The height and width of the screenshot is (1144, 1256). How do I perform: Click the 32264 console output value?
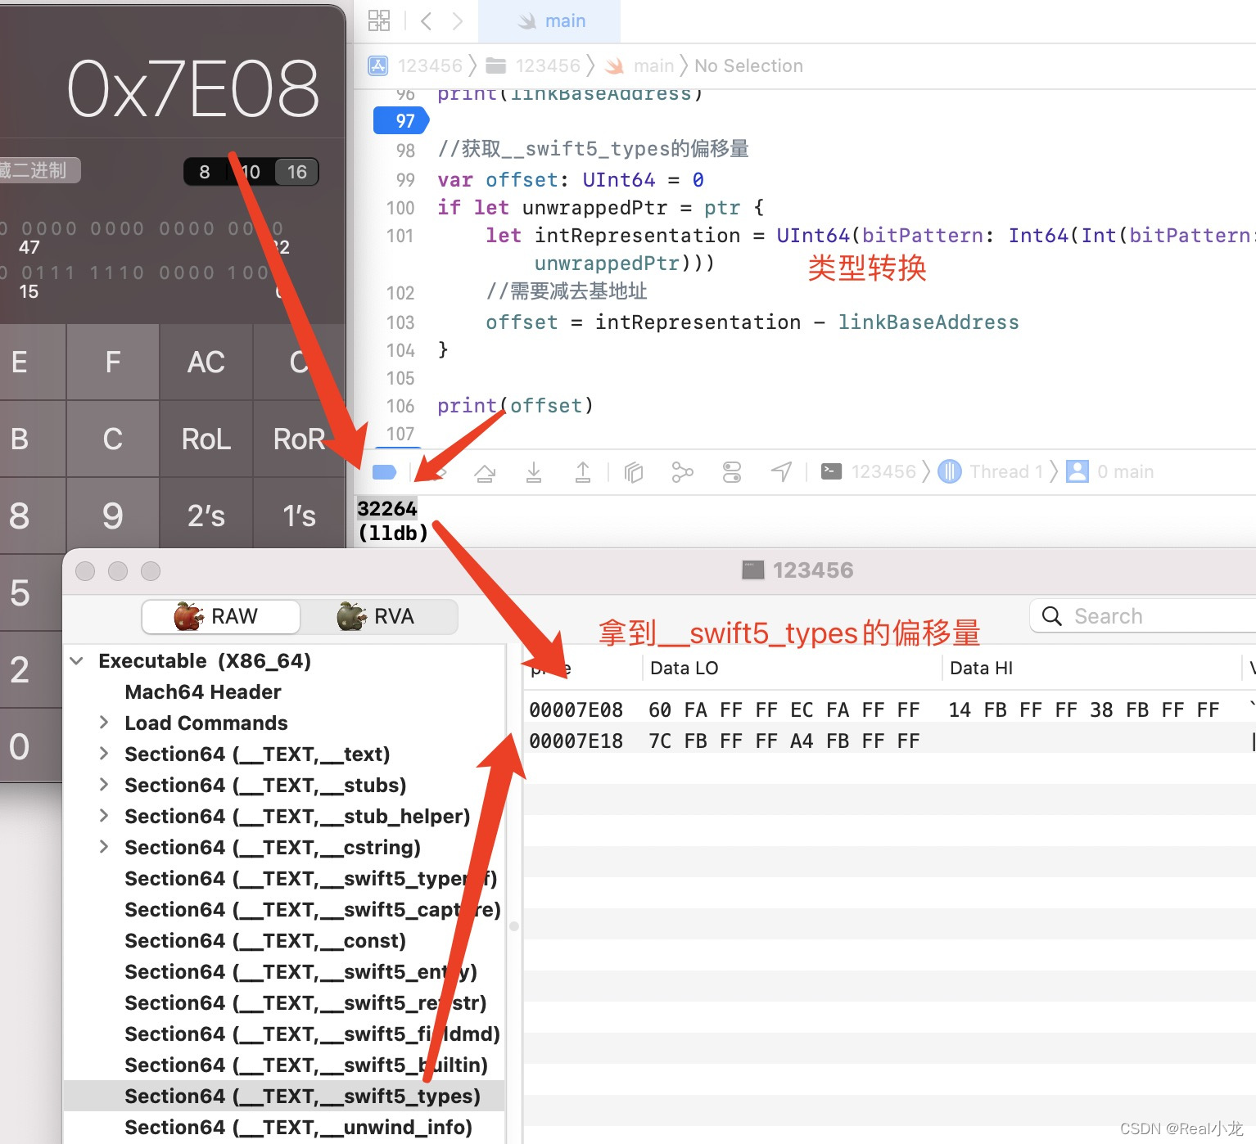click(x=387, y=508)
